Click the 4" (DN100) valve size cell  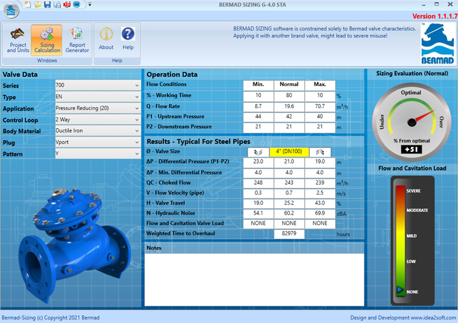click(289, 152)
